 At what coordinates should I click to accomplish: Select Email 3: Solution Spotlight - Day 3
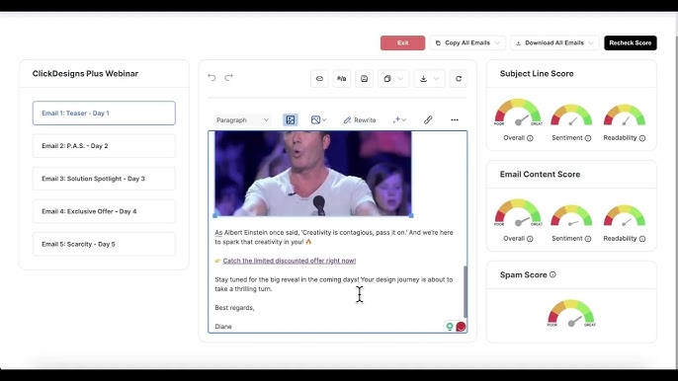coord(104,179)
